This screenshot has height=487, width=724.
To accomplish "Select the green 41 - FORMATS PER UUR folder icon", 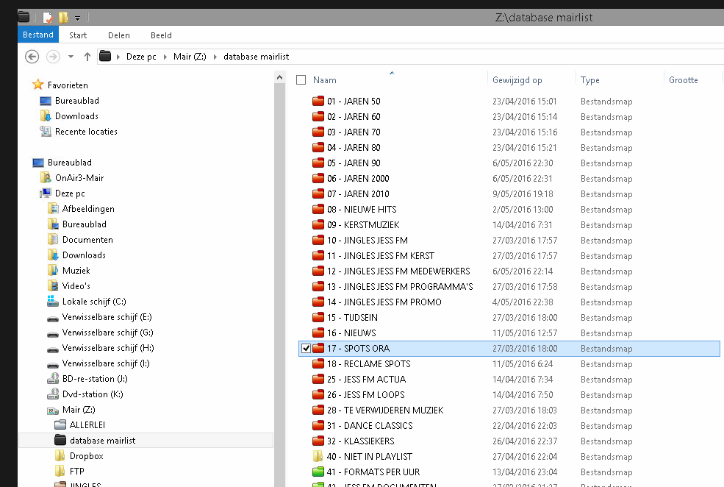I will pyautogui.click(x=318, y=472).
